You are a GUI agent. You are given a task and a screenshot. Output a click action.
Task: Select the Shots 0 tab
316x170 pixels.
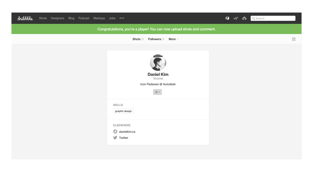138,39
